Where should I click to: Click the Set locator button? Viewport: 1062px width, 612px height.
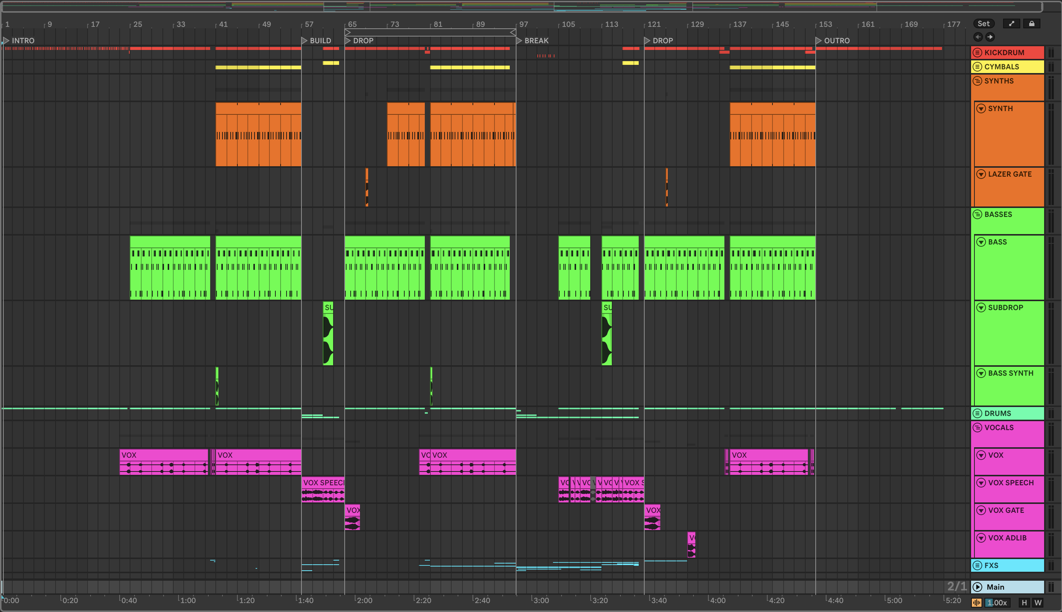983,23
